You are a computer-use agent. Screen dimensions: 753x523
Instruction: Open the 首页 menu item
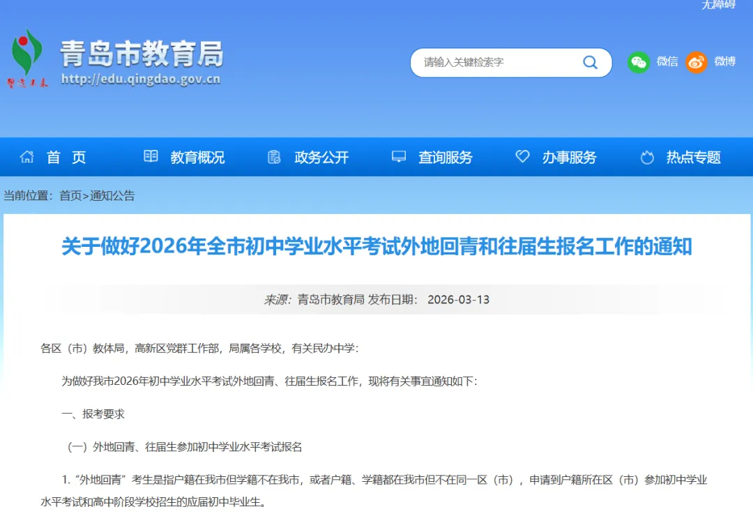point(66,157)
